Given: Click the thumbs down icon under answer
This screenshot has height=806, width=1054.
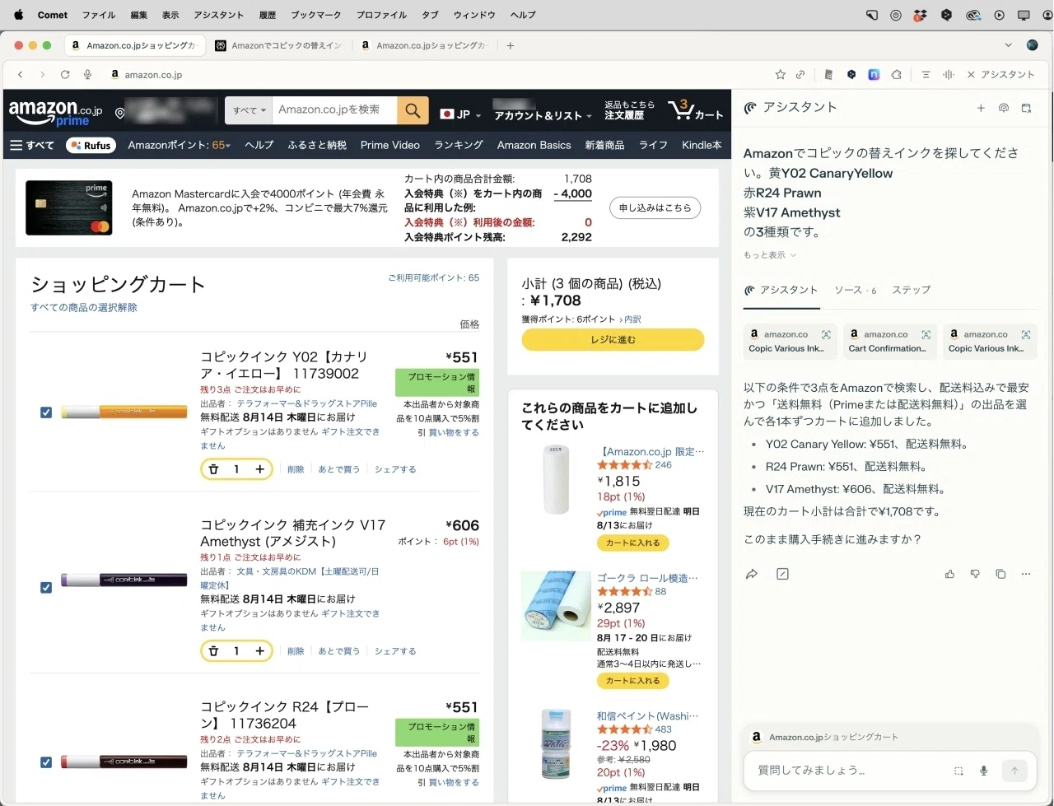Looking at the screenshot, I should click(x=975, y=574).
